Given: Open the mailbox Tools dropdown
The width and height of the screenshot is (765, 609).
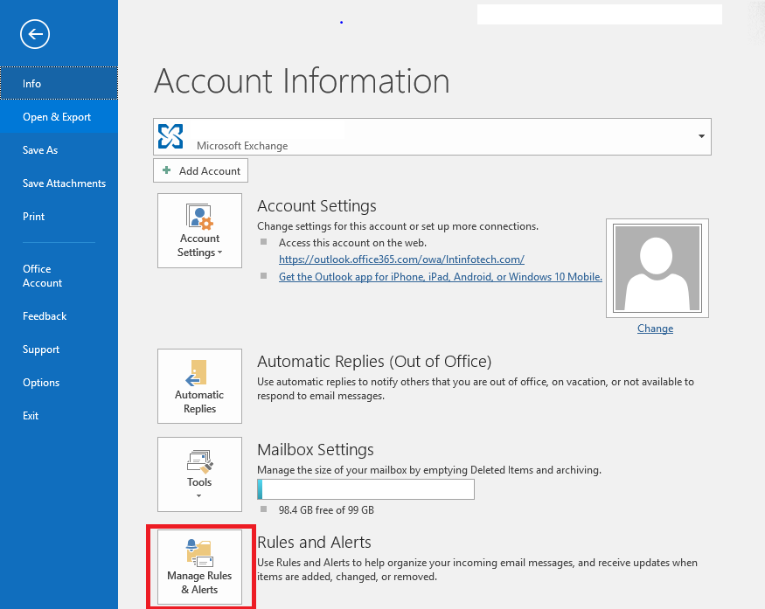Looking at the screenshot, I should 199,474.
